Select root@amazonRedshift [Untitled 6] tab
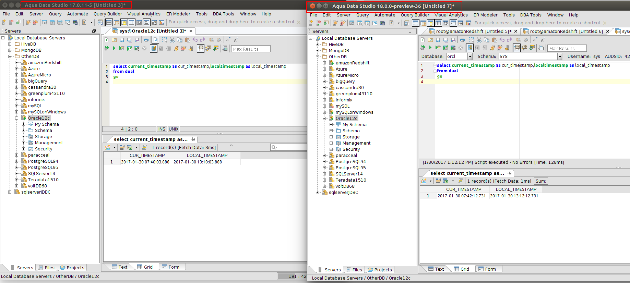Image resolution: width=630 pixels, height=283 pixels. pos(566,31)
